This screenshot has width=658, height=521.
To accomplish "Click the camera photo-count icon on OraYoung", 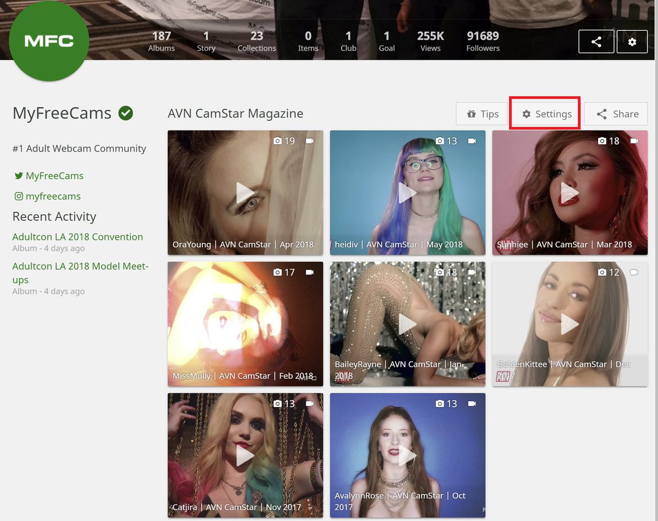I will pos(277,141).
